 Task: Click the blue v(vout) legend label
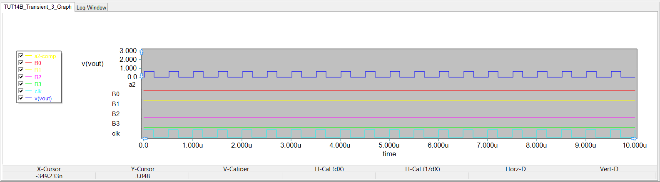pos(43,98)
